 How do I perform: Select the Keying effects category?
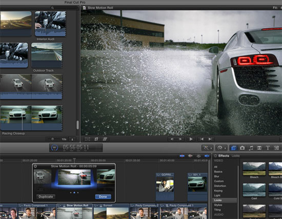(x=218, y=191)
